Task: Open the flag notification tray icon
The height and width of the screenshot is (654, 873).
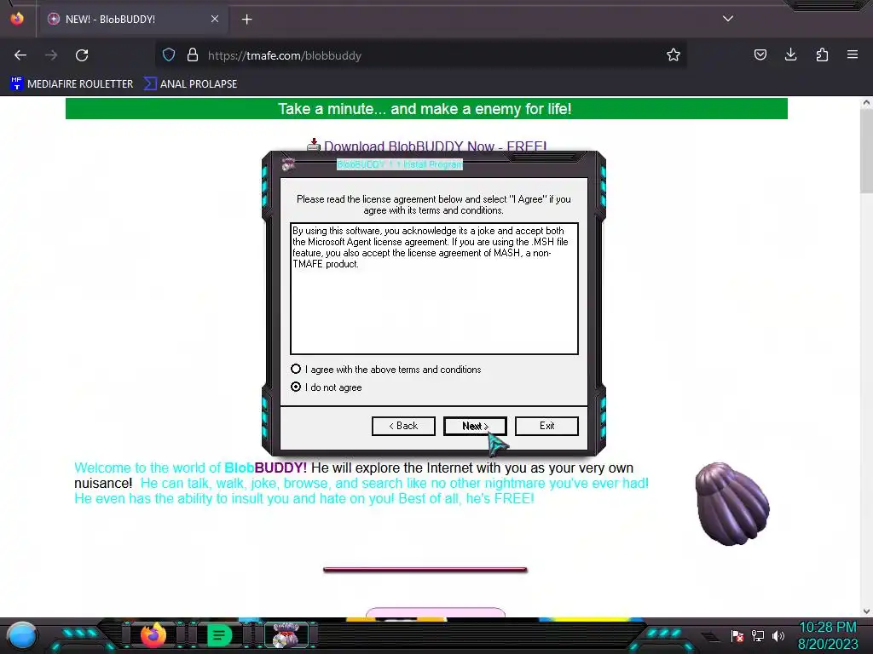Action: (x=737, y=635)
